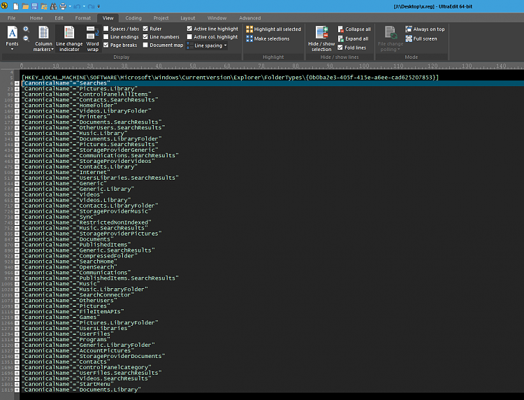
Task: Expand the folded "Searches" block
Action: pos(17,83)
